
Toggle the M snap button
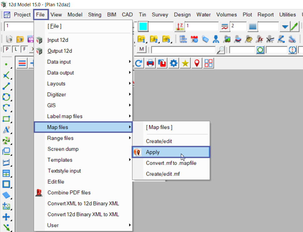(141, 49)
